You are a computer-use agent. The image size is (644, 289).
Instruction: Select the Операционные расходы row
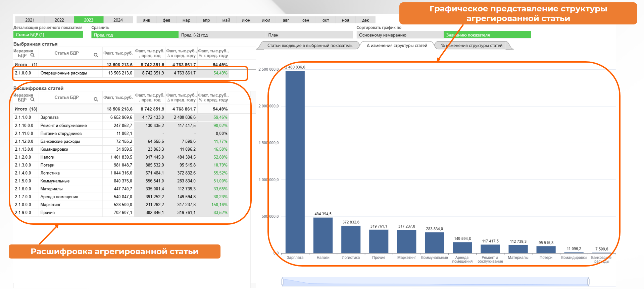121,73
